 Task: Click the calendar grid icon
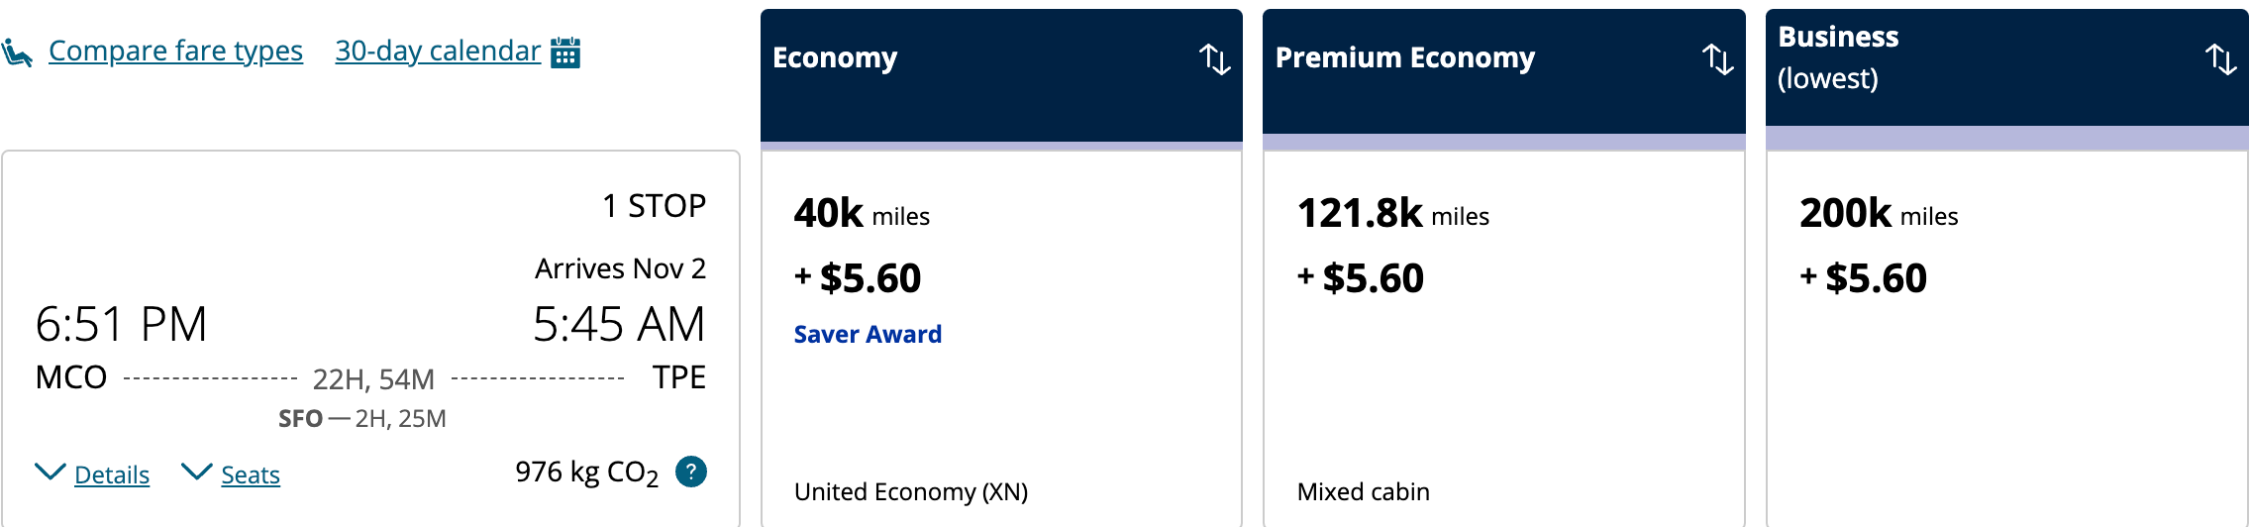pos(565,53)
